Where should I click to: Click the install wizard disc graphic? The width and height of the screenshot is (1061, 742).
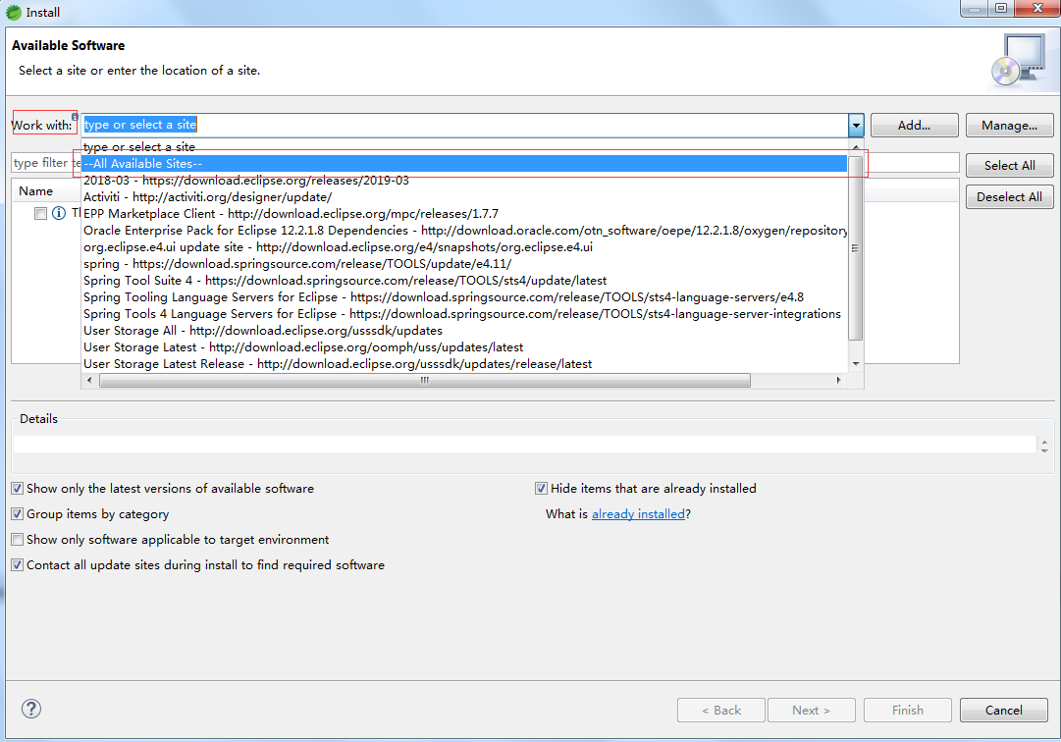[1021, 61]
